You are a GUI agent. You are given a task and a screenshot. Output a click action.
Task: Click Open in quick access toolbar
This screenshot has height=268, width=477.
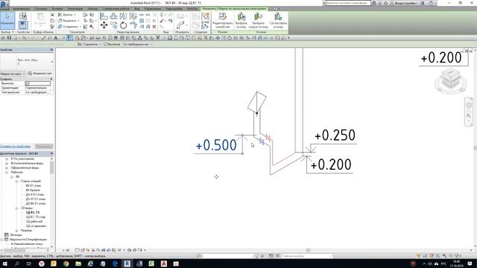[x=3, y=38]
